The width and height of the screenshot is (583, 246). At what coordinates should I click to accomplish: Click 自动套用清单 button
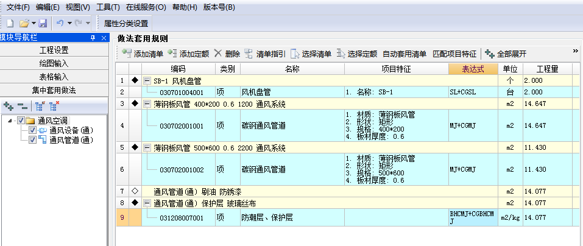click(405, 54)
